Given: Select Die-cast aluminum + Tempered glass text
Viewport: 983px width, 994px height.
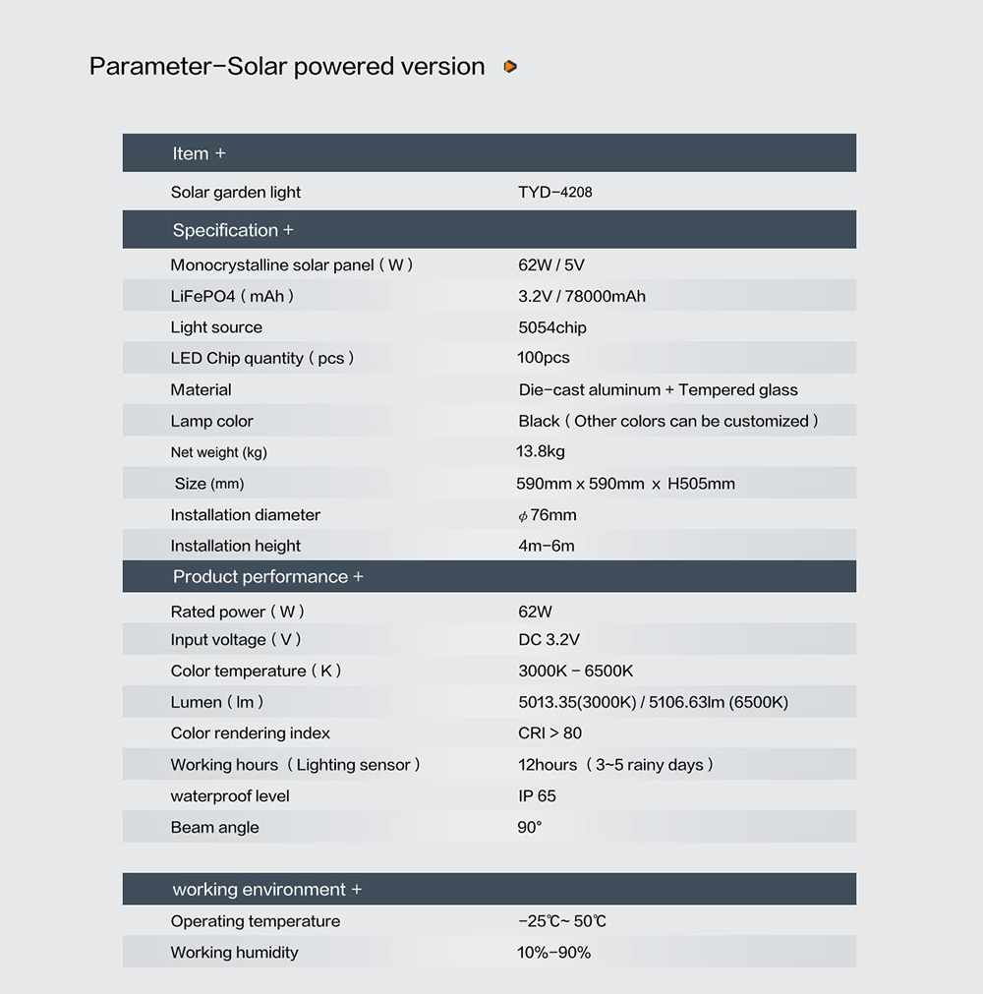Looking at the screenshot, I should pos(658,390).
